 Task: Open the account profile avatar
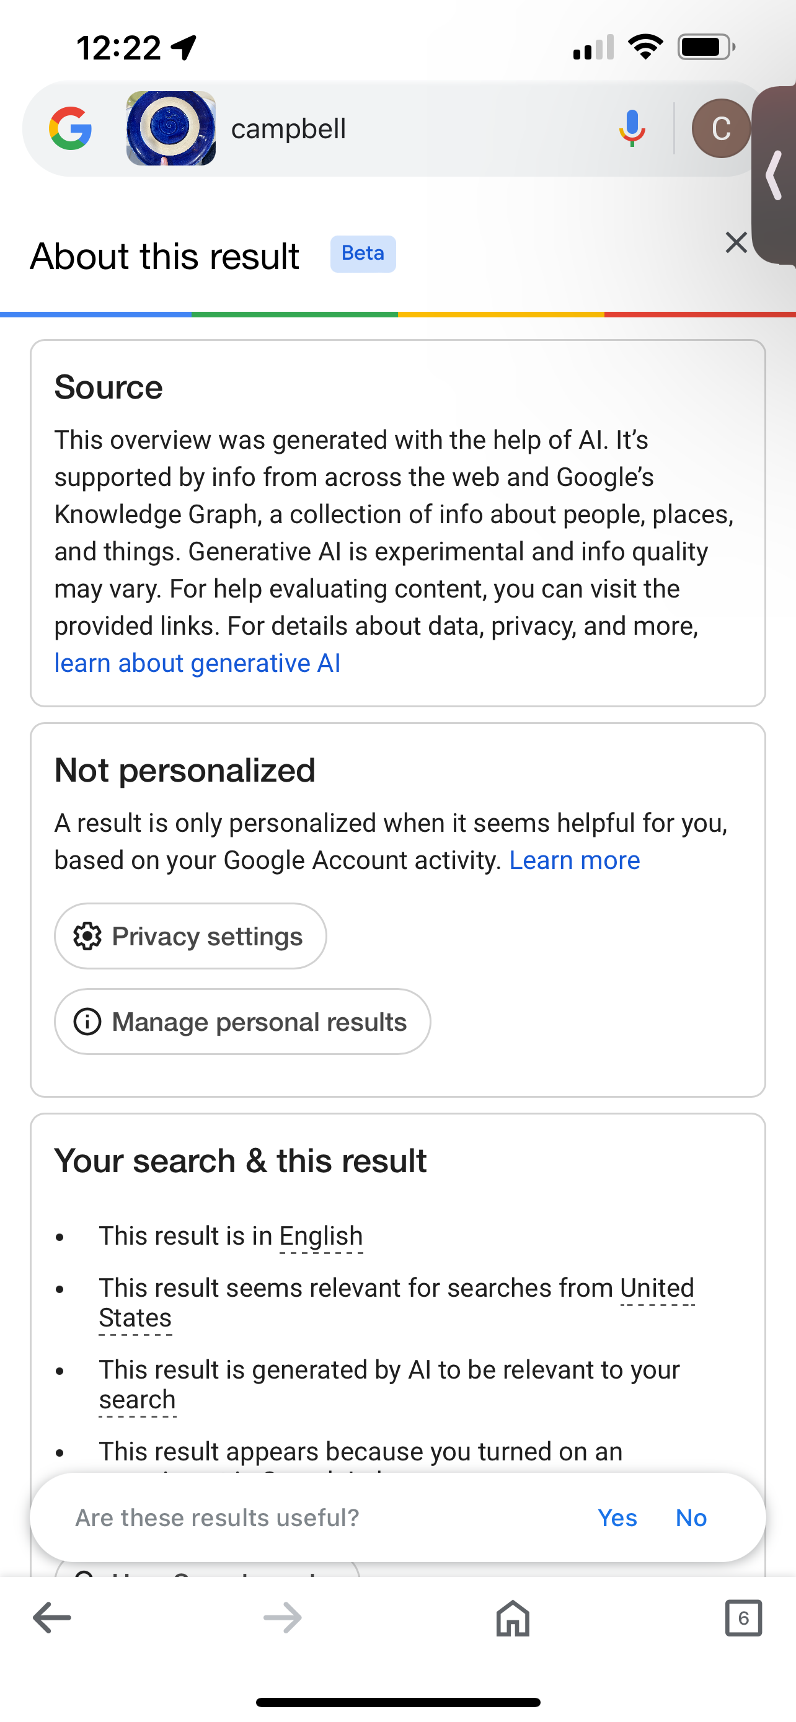point(720,128)
